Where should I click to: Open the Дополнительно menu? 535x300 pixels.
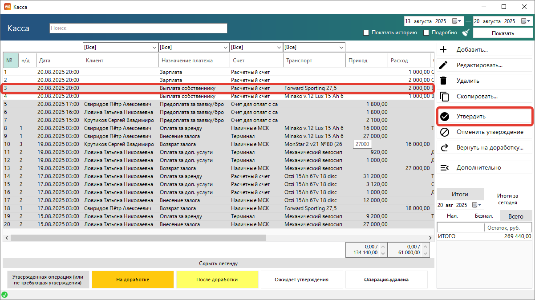(x=478, y=168)
